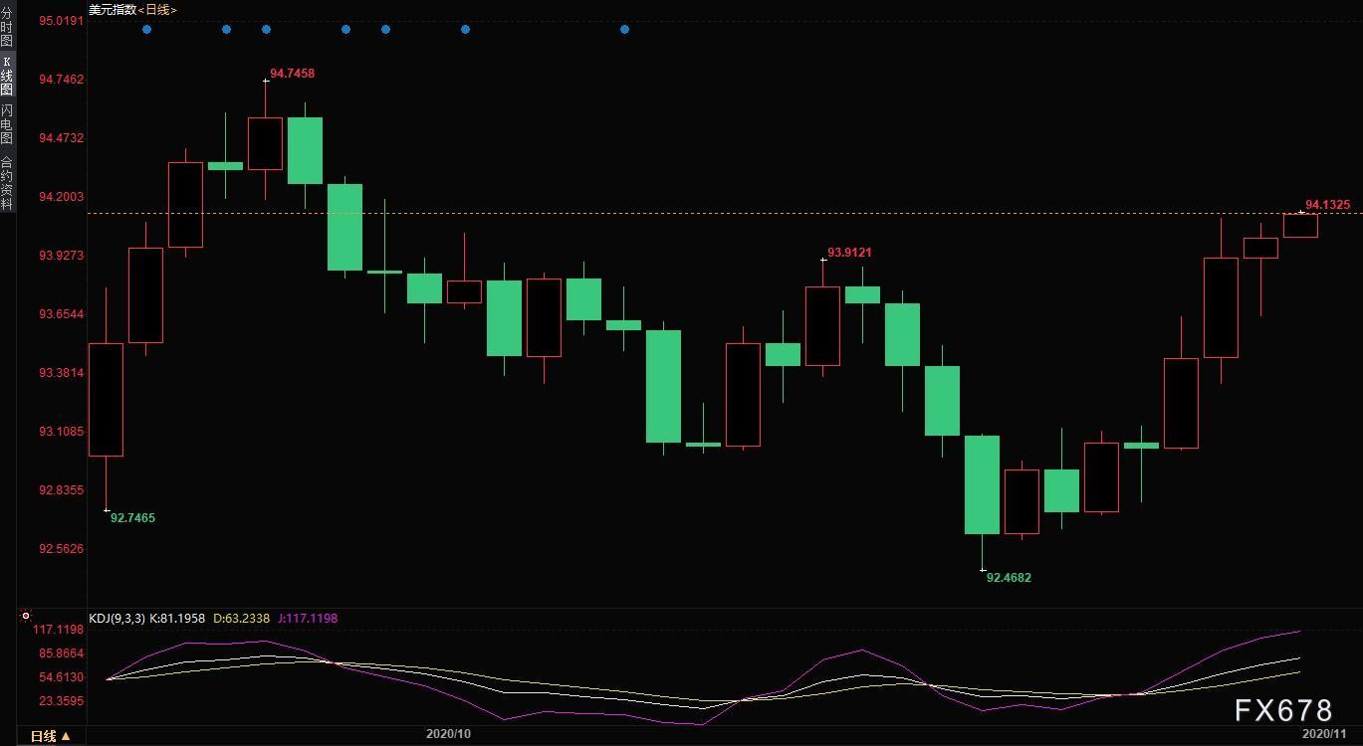Click the FX678 watermark logo
The width and height of the screenshot is (1363, 746).
click(x=1283, y=710)
